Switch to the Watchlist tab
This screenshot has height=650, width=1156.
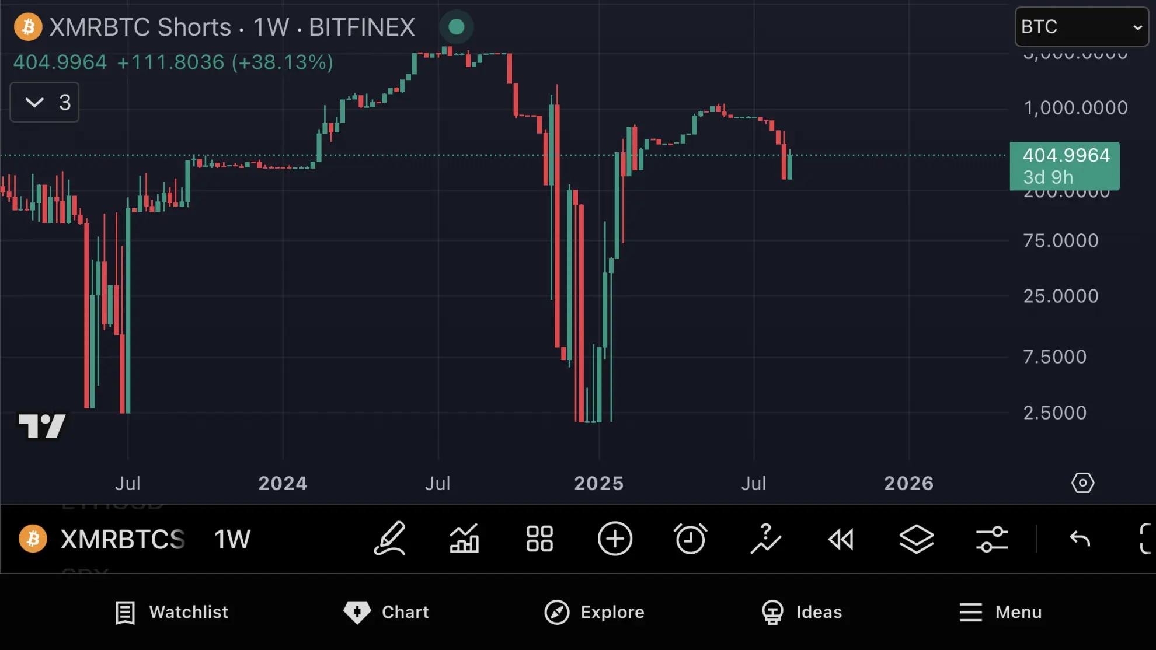172,612
